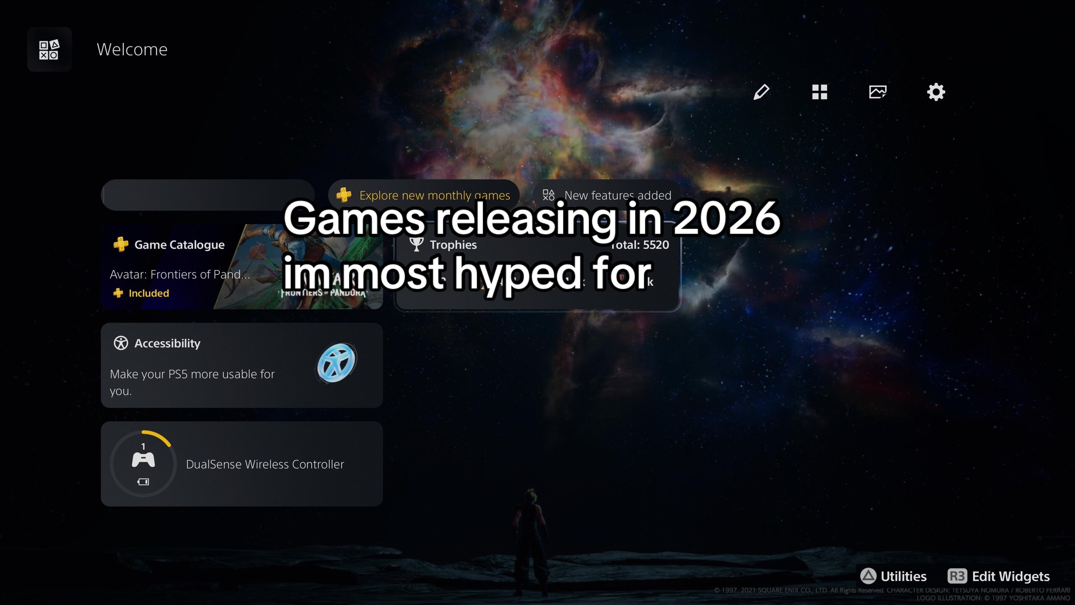Image resolution: width=1075 pixels, height=605 pixels.
Task: Select the New features added pill
Action: coord(607,195)
